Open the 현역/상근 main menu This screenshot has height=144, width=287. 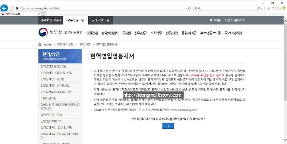pos(141,33)
